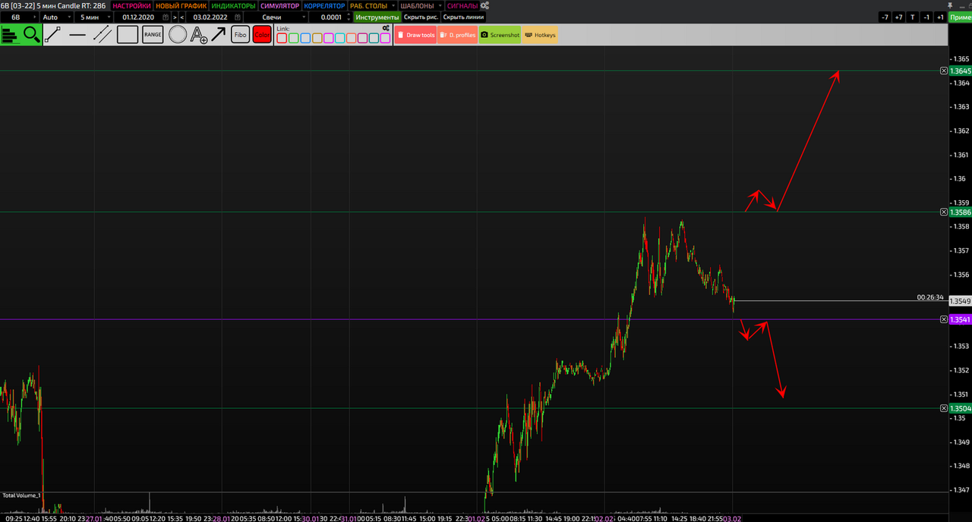Select the parallel channel lines tool
Screen dimensions: 972x522
click(103, 34)
